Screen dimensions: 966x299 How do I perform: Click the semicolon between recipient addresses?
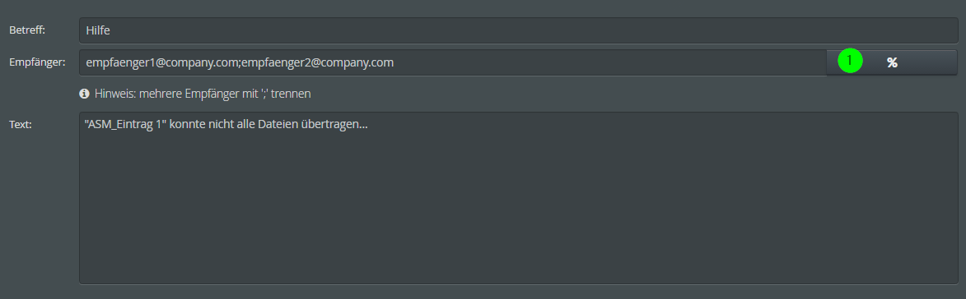pos(240,63)
